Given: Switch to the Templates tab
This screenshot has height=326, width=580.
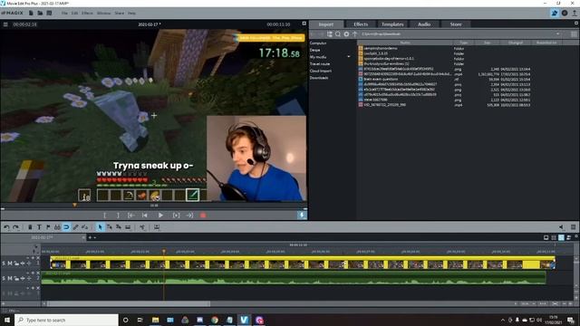Looking at the screenshot, I should 392,24.
